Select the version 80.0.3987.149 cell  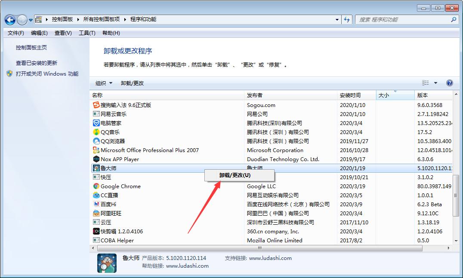point(434,186)
